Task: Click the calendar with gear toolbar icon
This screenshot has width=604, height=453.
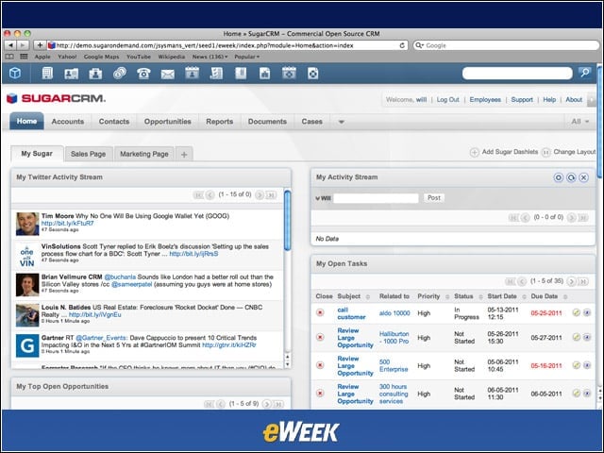Action: (x=289, y=74)
